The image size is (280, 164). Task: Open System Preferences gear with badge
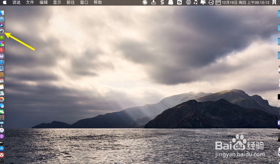click(2, 118)
